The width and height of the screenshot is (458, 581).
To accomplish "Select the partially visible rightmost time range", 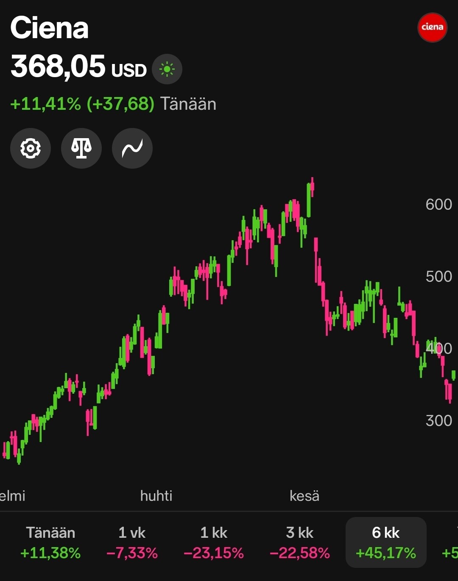I will click(450, 542).
